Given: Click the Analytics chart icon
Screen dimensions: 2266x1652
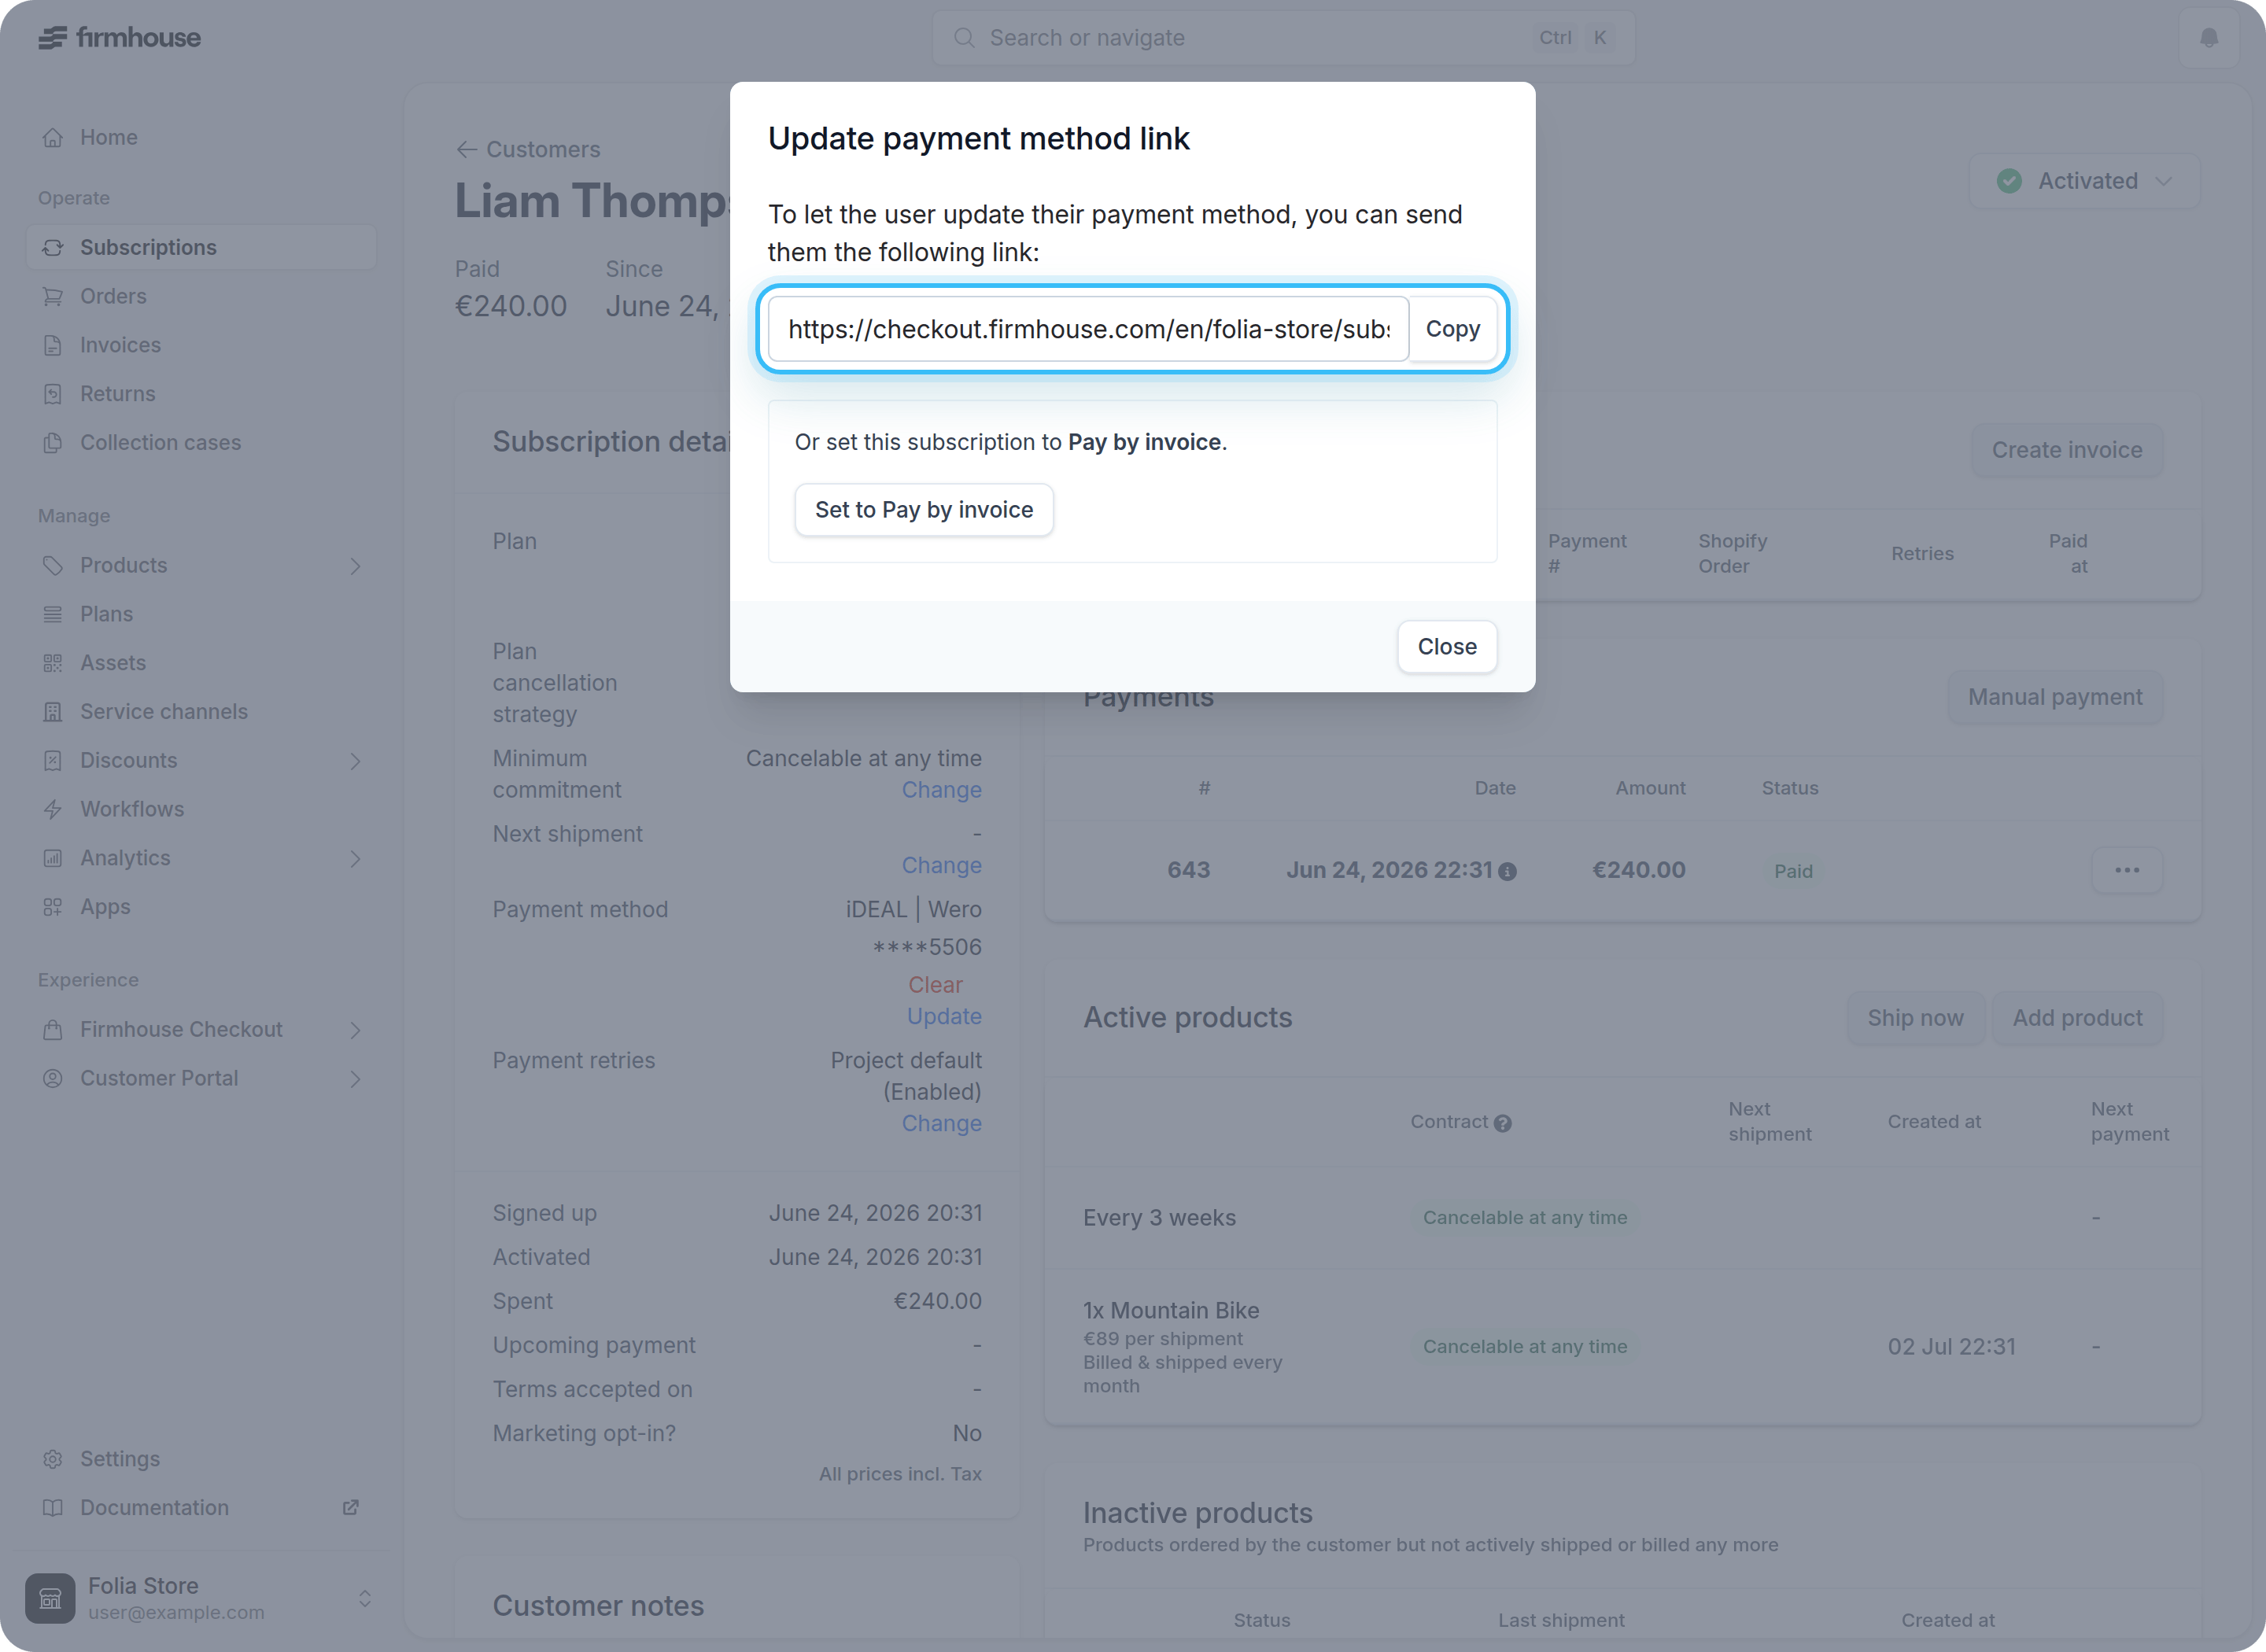Looking at the screenshot, I should tap(53, 858).
